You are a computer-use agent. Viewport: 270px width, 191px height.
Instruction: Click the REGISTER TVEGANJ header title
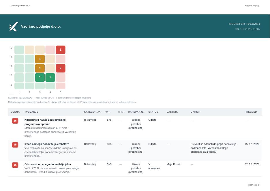[x=245, y=24]
